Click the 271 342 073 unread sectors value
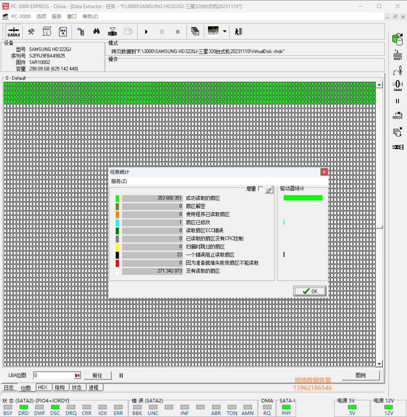The height and width of the screenshot is (417, 407). coord(169,271)
